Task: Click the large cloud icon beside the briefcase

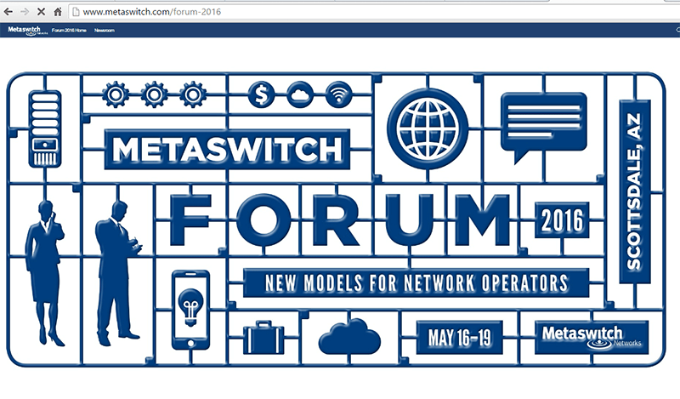Action: click(x=349, y=337)
